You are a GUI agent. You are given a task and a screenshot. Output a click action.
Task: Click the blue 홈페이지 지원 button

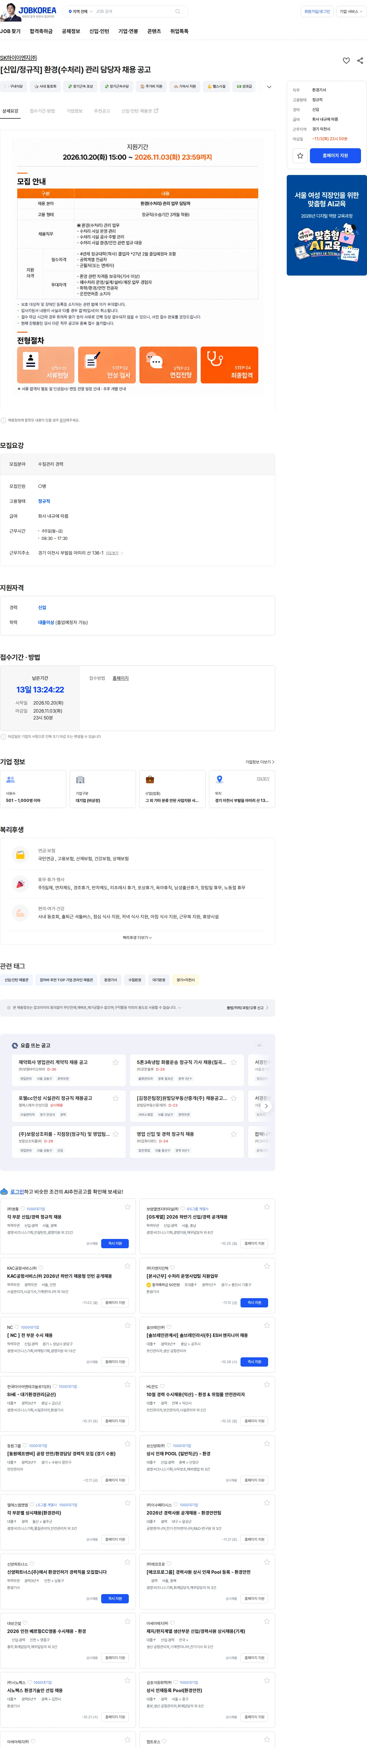coord(335,155)
